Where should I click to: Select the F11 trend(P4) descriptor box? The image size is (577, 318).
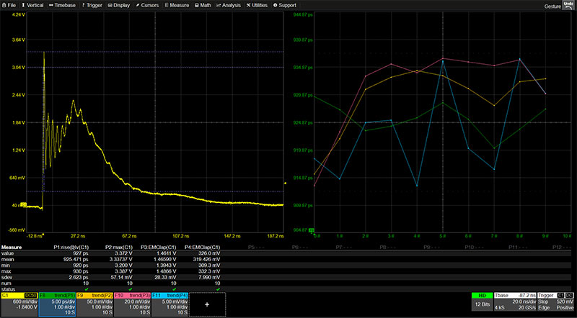point(169,304)
